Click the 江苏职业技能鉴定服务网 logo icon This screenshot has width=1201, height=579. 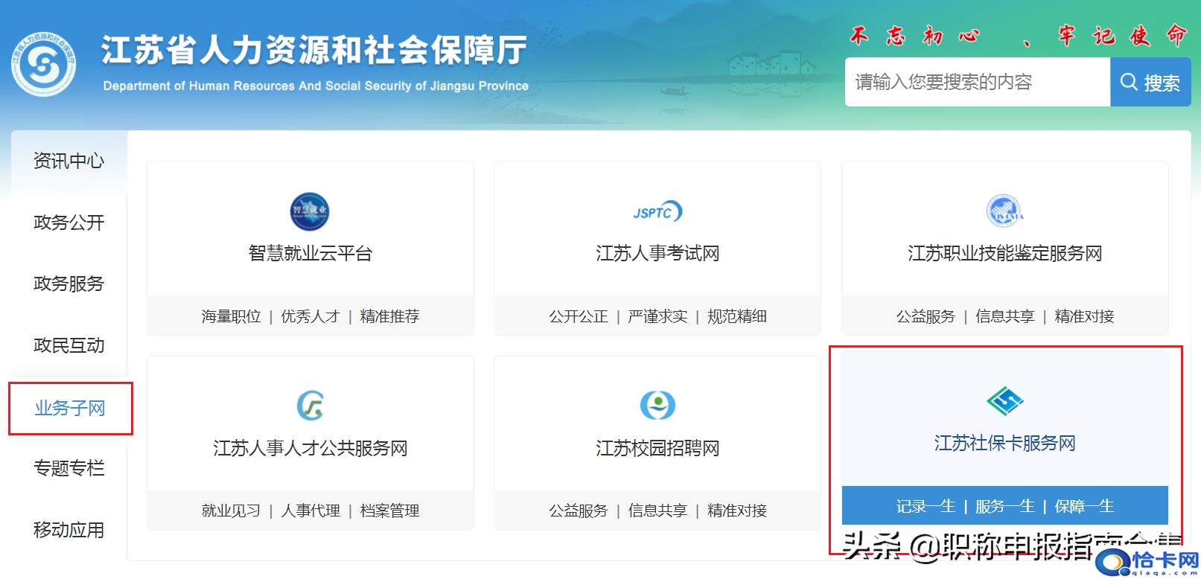coord(1004,211)
